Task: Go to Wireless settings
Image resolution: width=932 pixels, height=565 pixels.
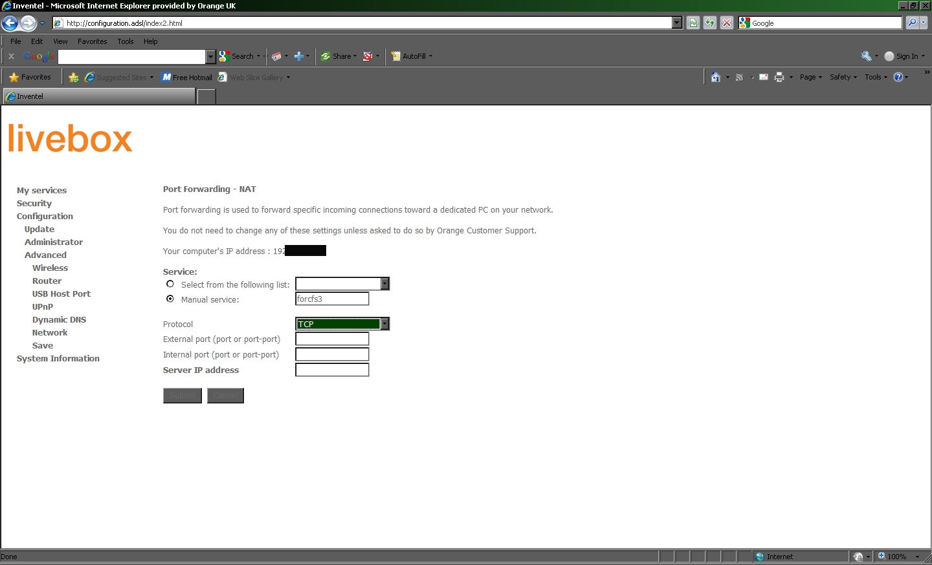Action: [x=50, y=268]
